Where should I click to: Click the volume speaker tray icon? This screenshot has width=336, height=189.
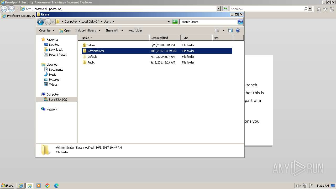tap(298, 186)
